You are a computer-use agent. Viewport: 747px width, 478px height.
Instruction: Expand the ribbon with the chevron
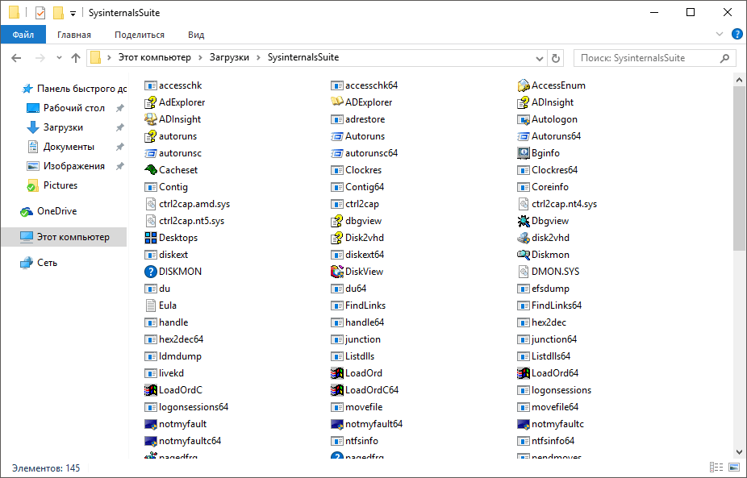pyautogui.click(x=720, y=35)
